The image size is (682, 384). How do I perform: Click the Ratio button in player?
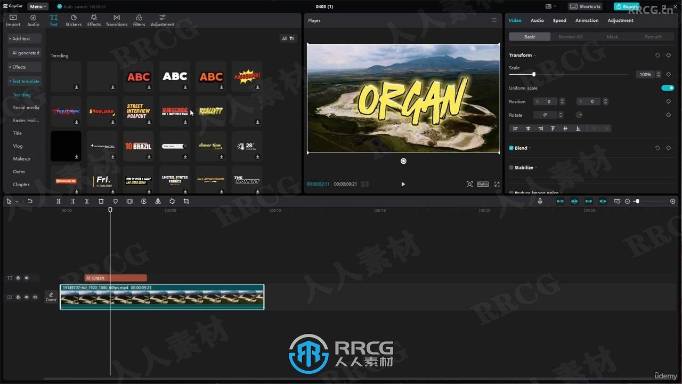pos(483,184)
